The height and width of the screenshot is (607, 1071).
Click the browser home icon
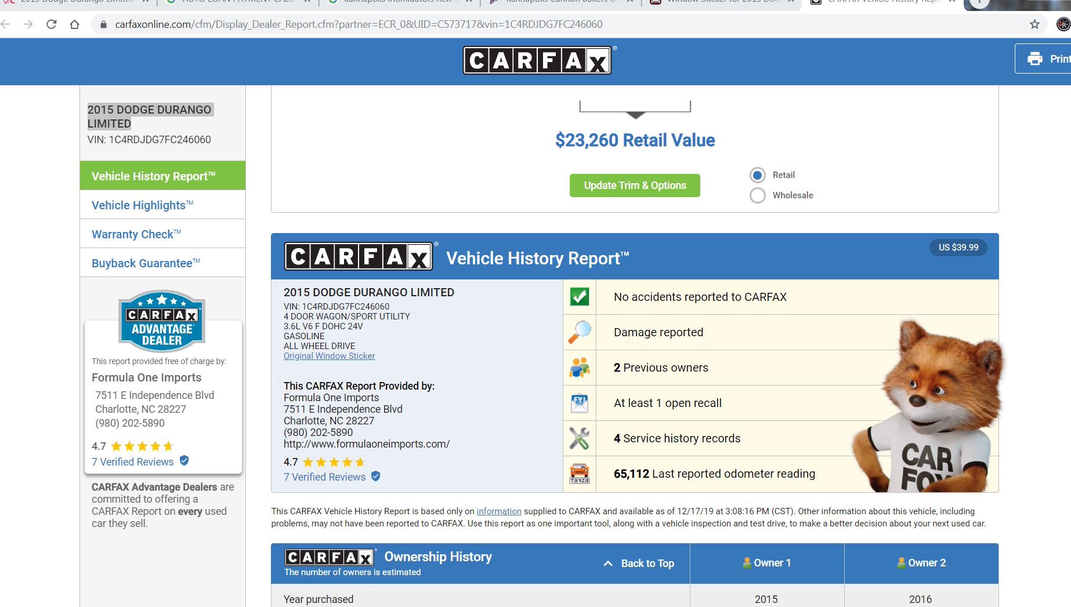pos(74,24)
